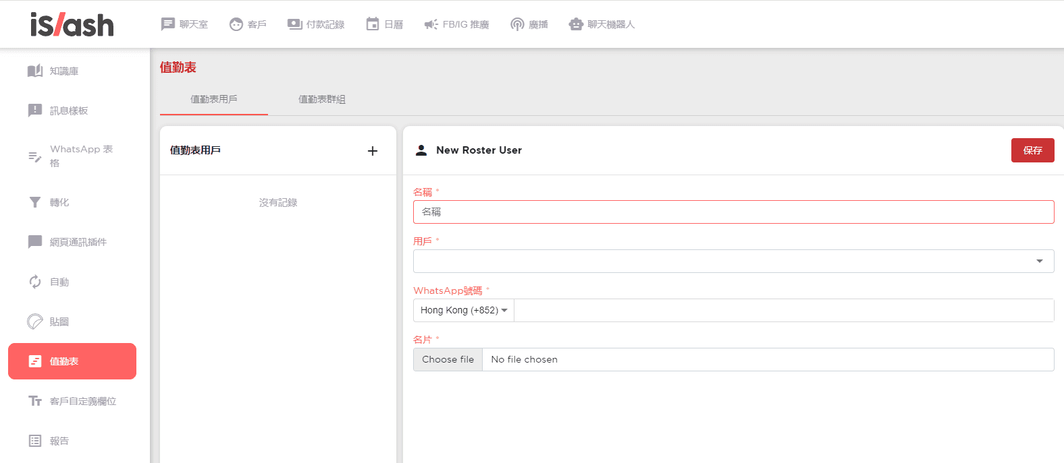Go to 貼圖 in the sidebar
Image resolution: width=1064 pixels, height=463 pixels.
click(59, 321)
